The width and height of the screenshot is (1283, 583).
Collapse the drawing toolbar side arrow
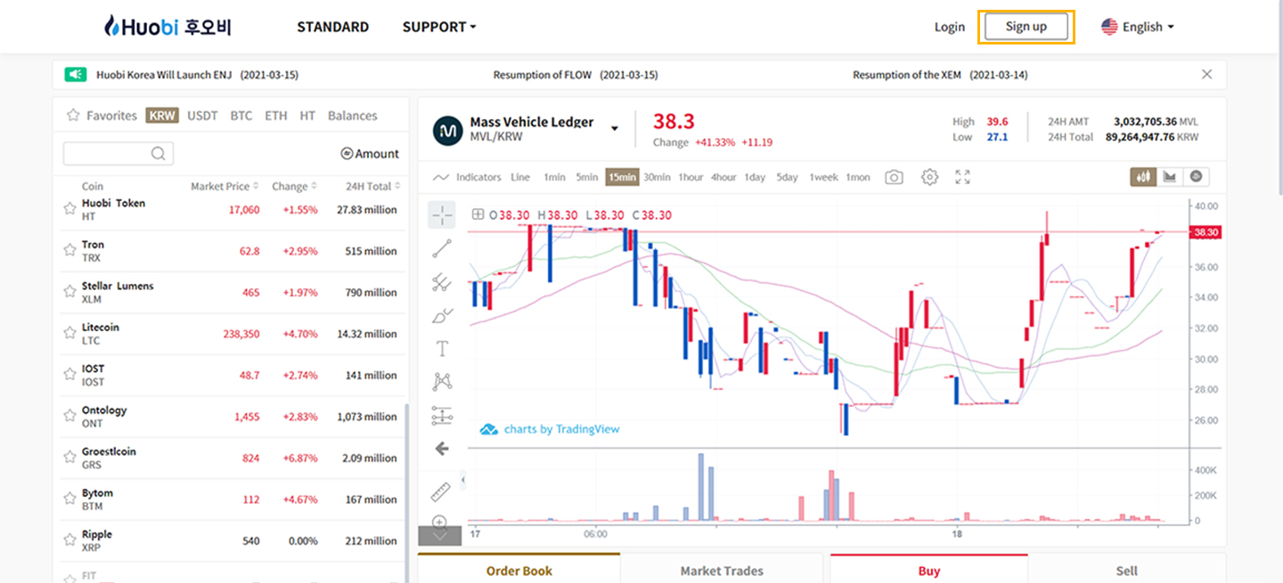tap(463, 481)
